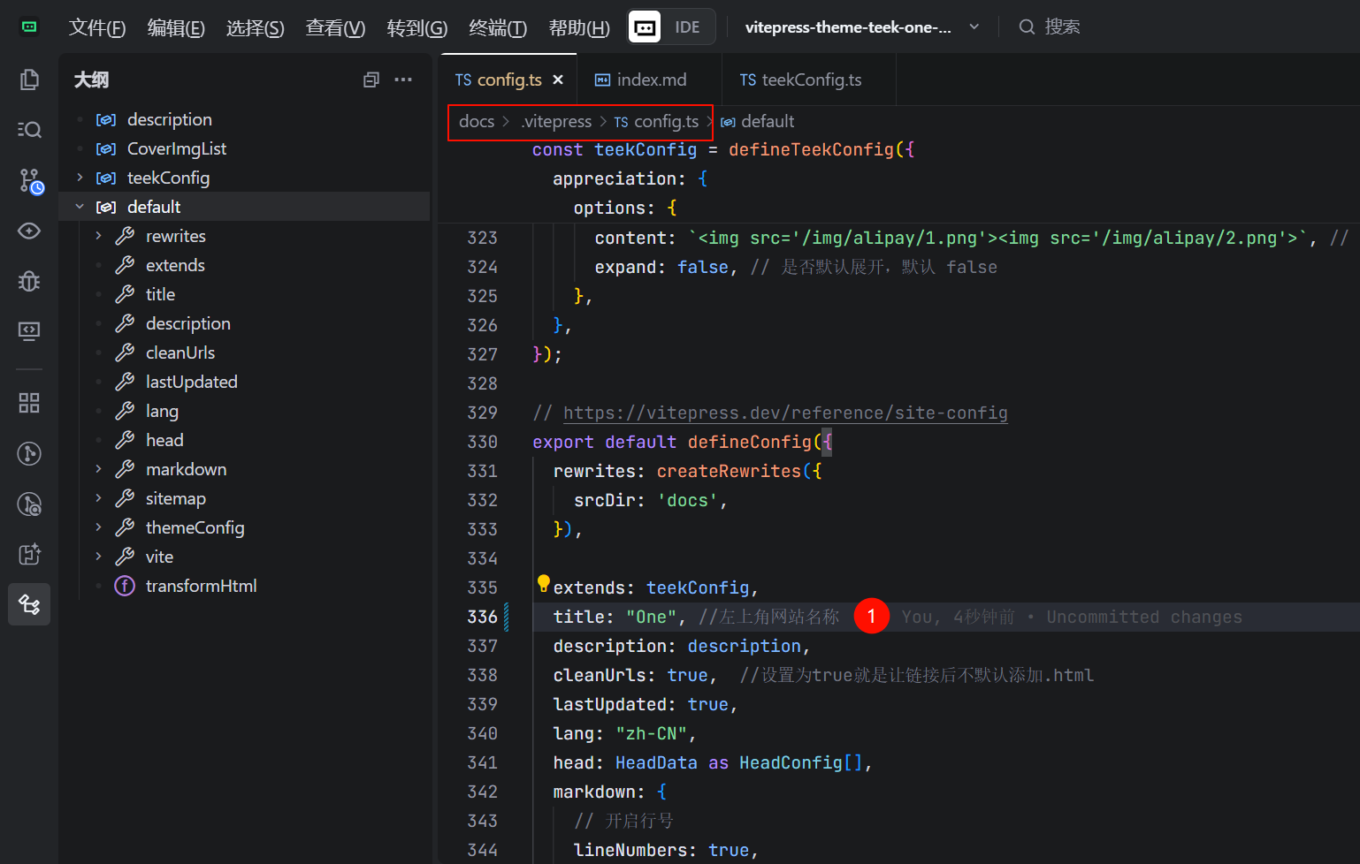Click the green app logo icon
Viewport: 1360px width, 864px height.
(29, 27)
